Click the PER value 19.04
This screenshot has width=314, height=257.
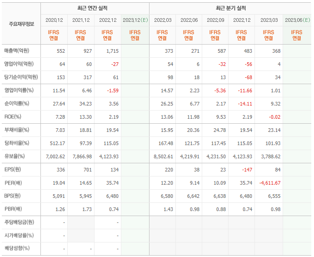tap(59, 183)
